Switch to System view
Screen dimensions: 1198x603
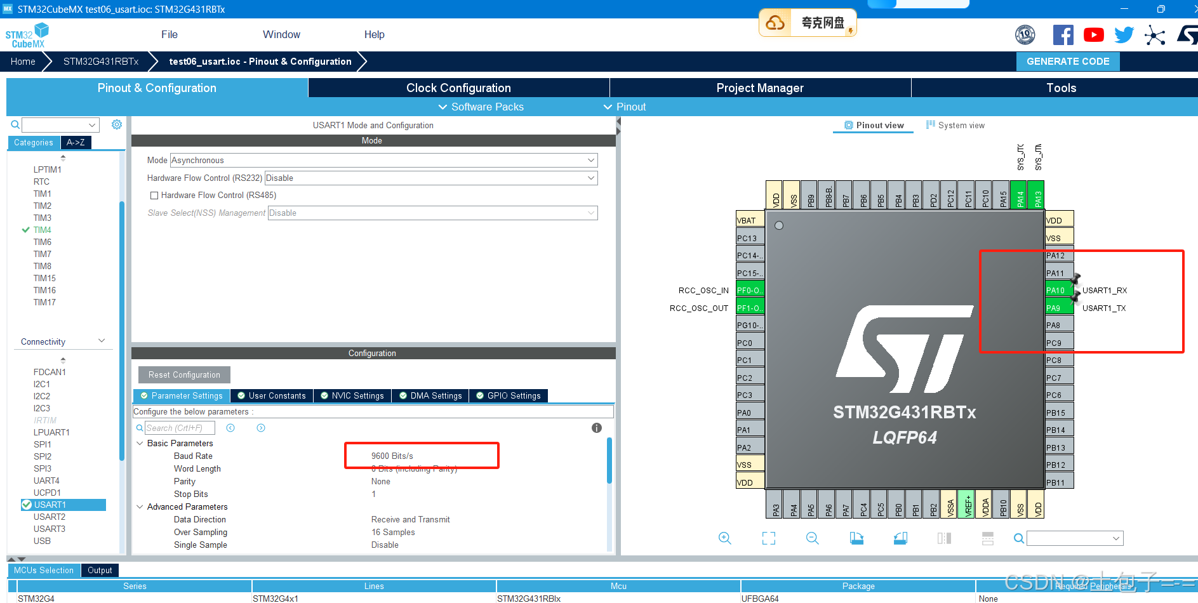(x=955, y=125)
